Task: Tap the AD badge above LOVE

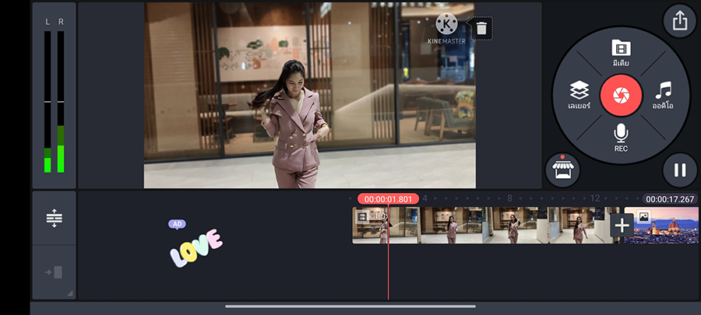Action: click(177, 224)
